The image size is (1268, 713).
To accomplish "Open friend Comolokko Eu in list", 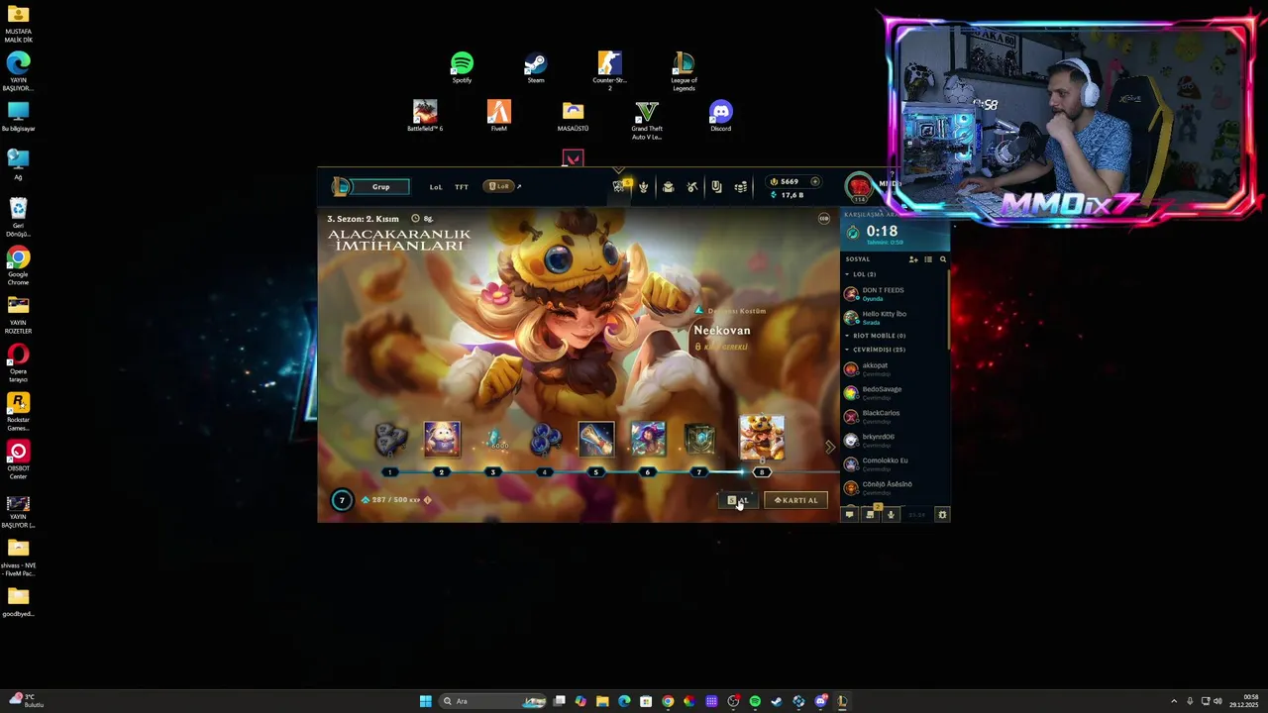I will point(895,464).
